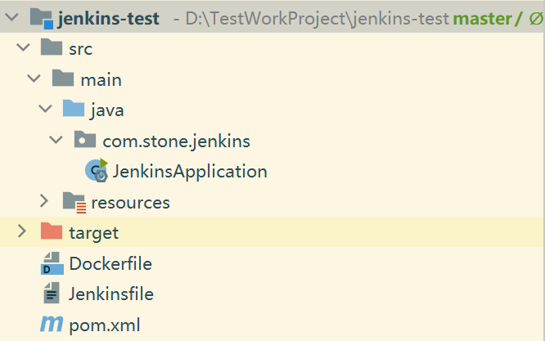
Task: Select the Jenkinsfile label
Action: [111, 294]
